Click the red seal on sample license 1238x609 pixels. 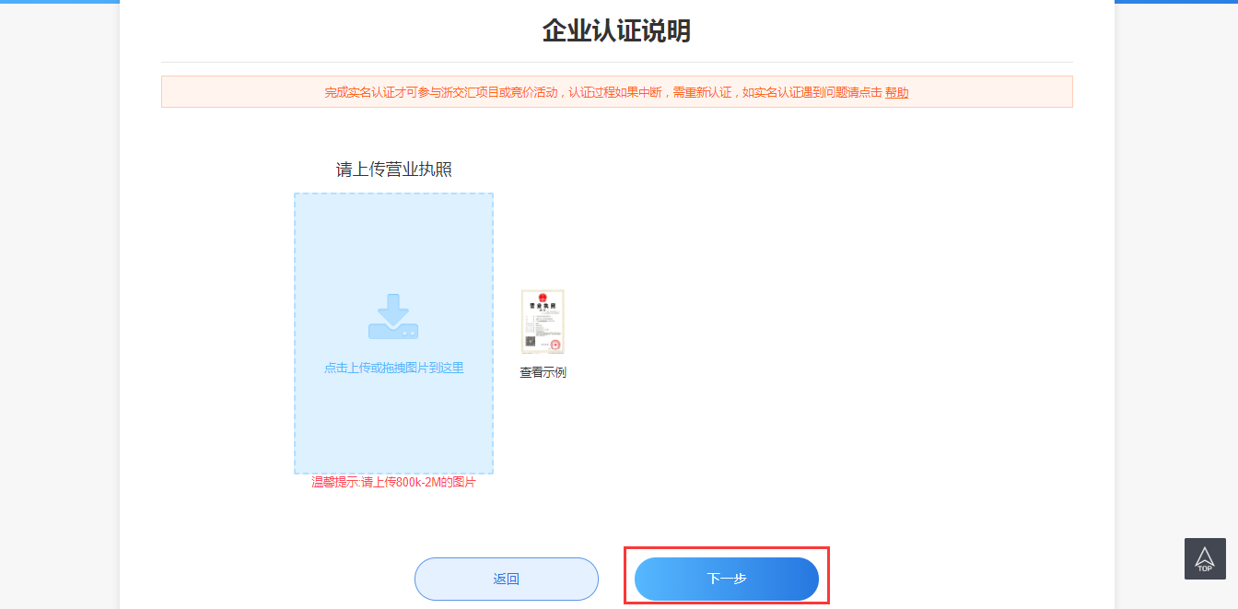point(555,344)
